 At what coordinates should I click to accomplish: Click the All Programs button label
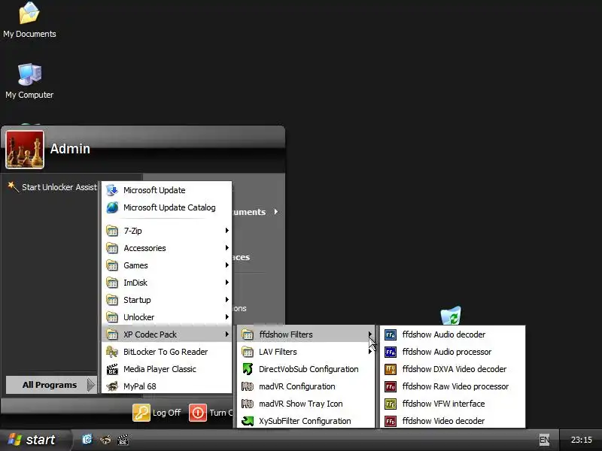50,385
